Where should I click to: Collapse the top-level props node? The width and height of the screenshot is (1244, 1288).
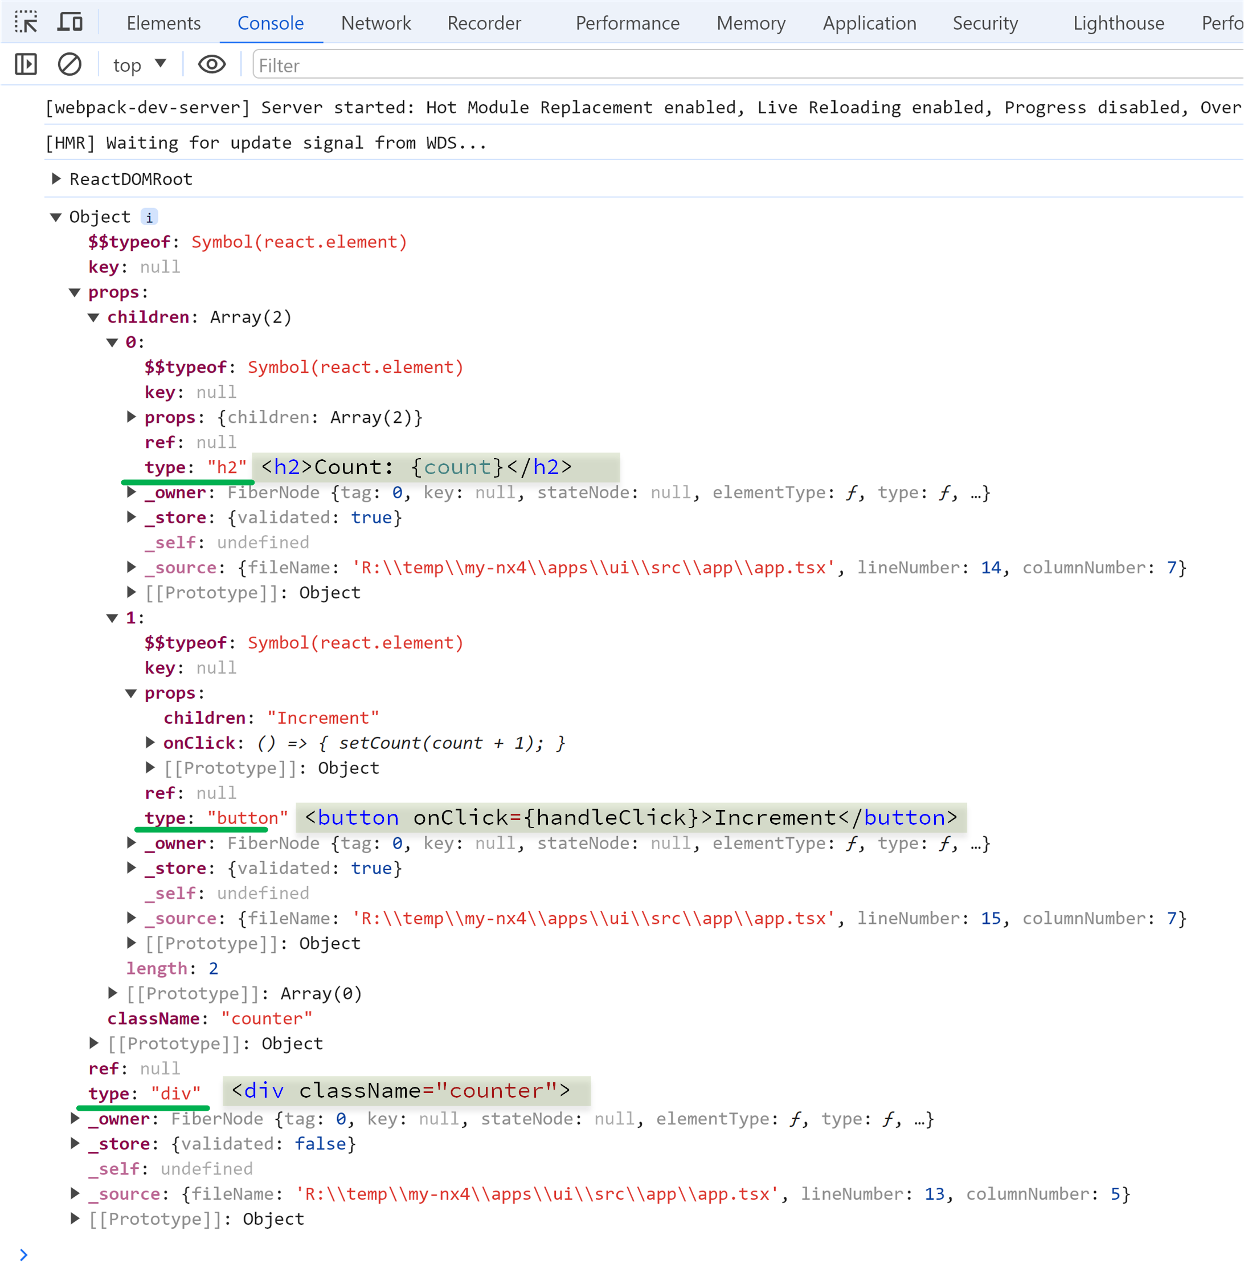[x=75, y=292]
